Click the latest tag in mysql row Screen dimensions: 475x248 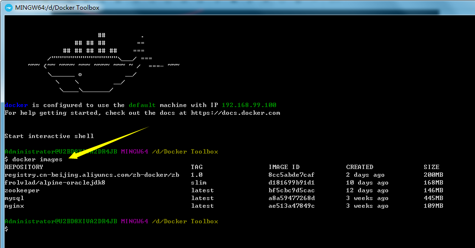pos(202,198)
